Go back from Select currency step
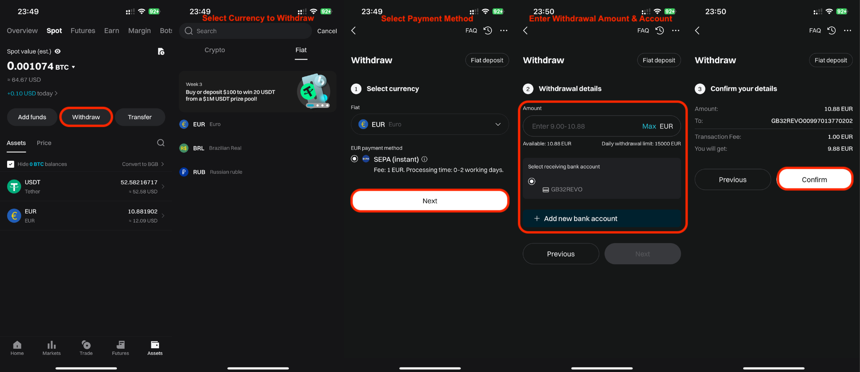This screenshot has height=372, width=860. click(353, 30)
